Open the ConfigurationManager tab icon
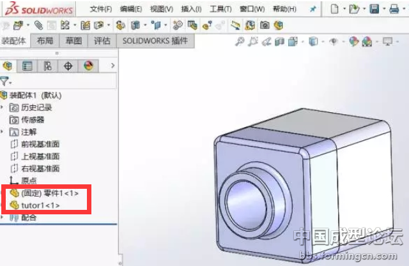409x266 pixels. [x=48, y=66]
